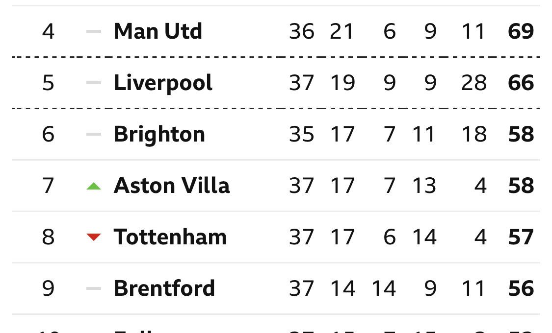The width and height of the screenshot is (552, 333).
Task: Click position number 7 in the table
Action: point(48,186)
